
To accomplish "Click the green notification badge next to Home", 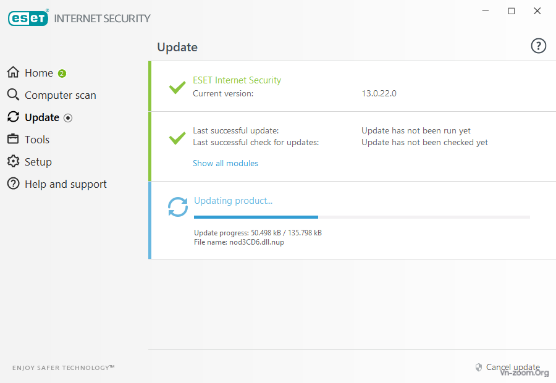I will click(x=62, y=74).
